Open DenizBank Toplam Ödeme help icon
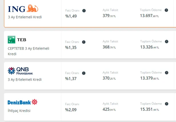The width and height of the screenshot is (176, 122). 166,104
